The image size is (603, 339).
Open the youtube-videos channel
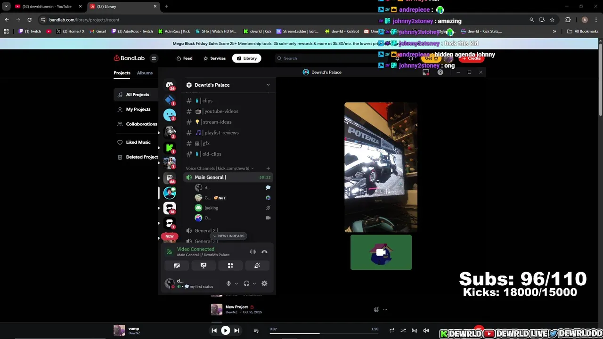pyautogui.click(x=228, y=111)
